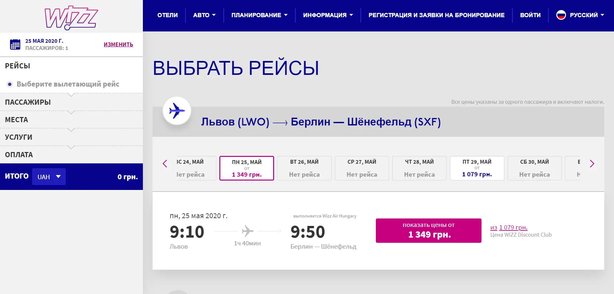Expand the ПЛАНИРОВАНИЕ dropdown
Screen dimensions: 614x294
[259, 15]
